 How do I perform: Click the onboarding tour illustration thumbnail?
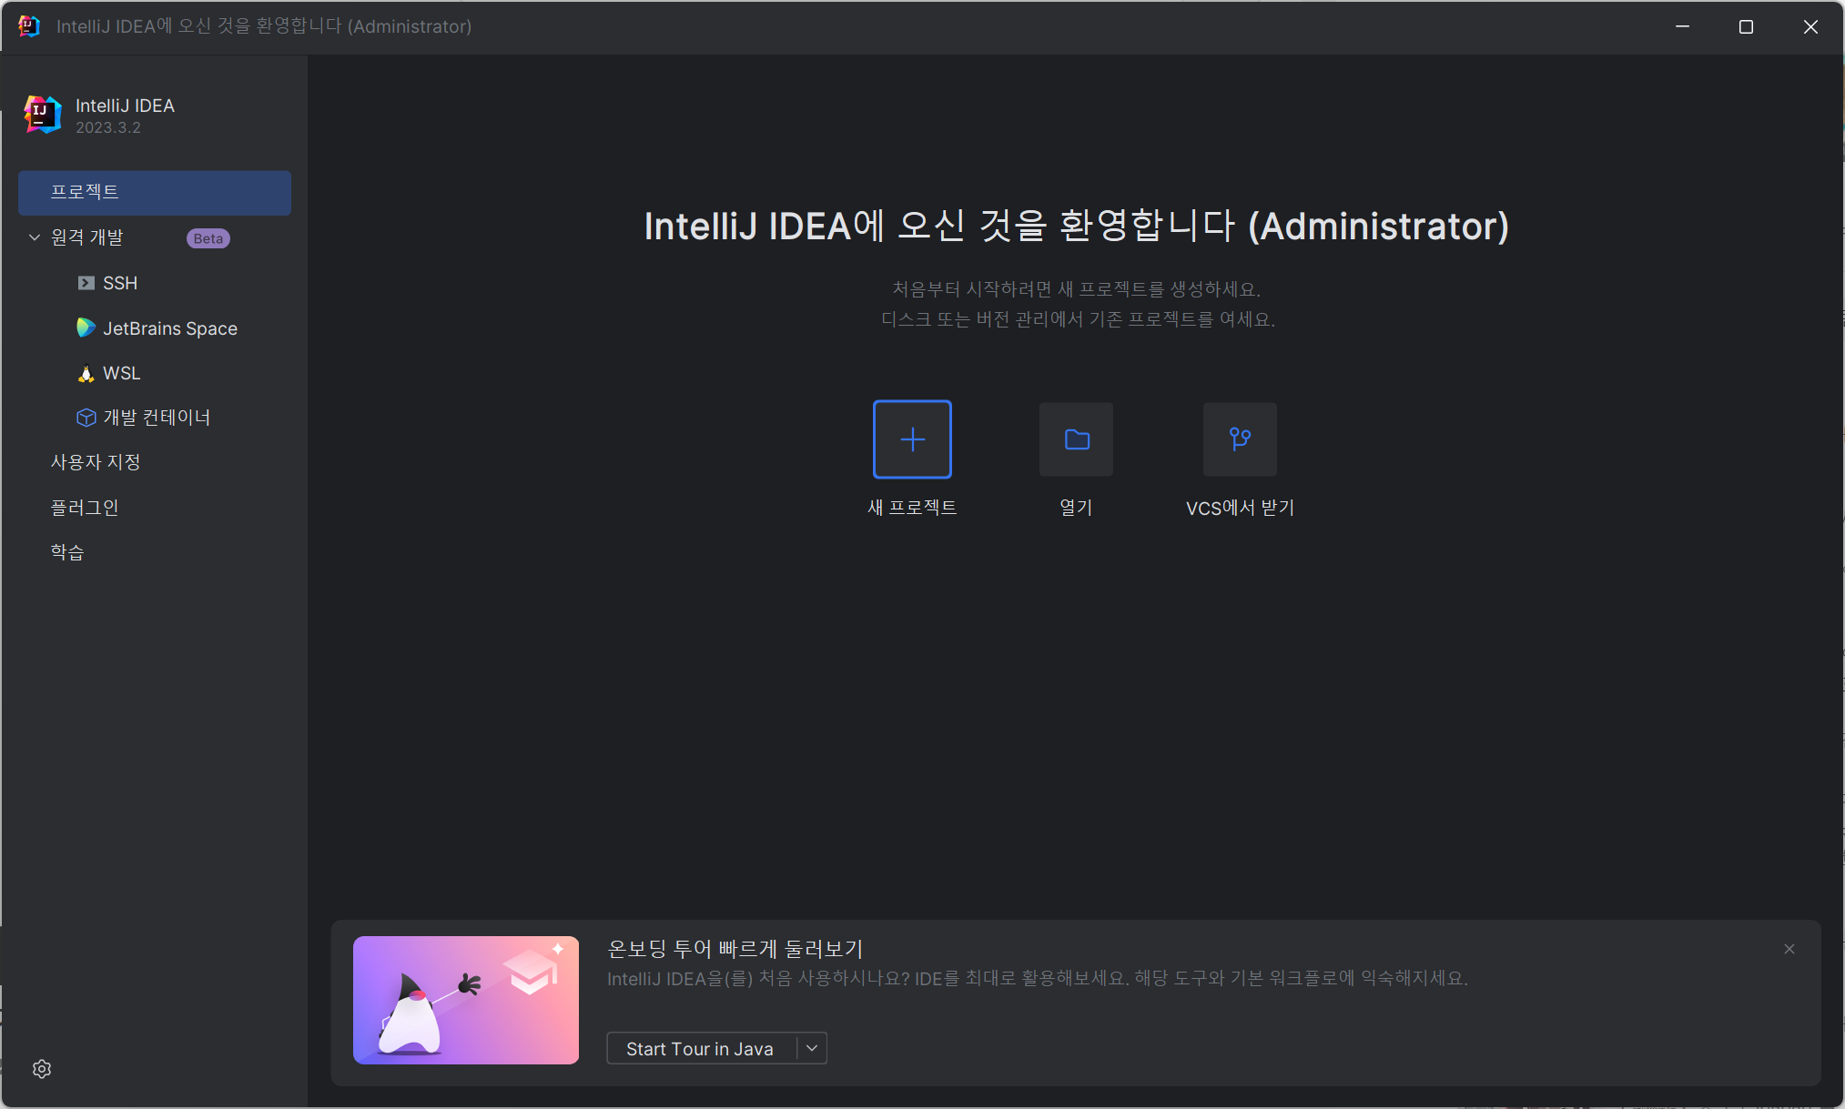[466, 1000]
